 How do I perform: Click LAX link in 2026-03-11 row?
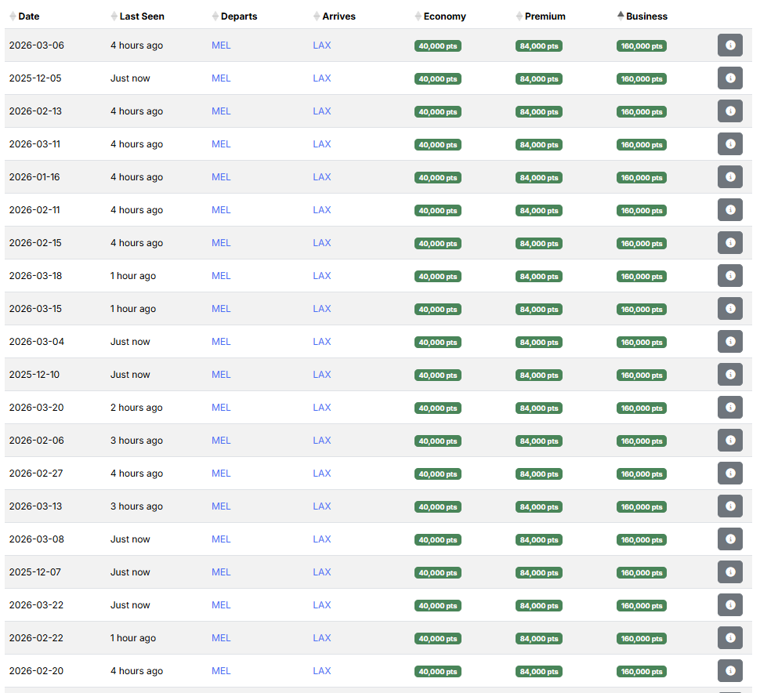coord(322,144)
